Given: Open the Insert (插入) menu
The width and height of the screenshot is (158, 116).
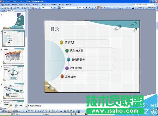Looking at the screenshot, I should click(28, 4).
